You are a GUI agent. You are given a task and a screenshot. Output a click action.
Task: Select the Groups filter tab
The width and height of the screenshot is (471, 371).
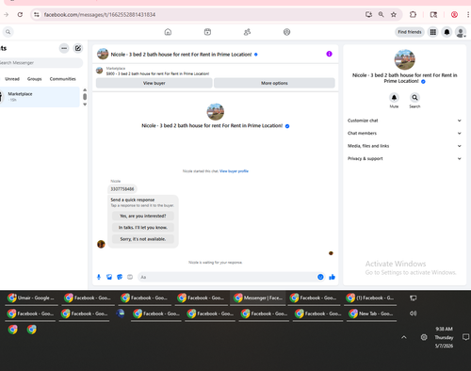[35, 79]
